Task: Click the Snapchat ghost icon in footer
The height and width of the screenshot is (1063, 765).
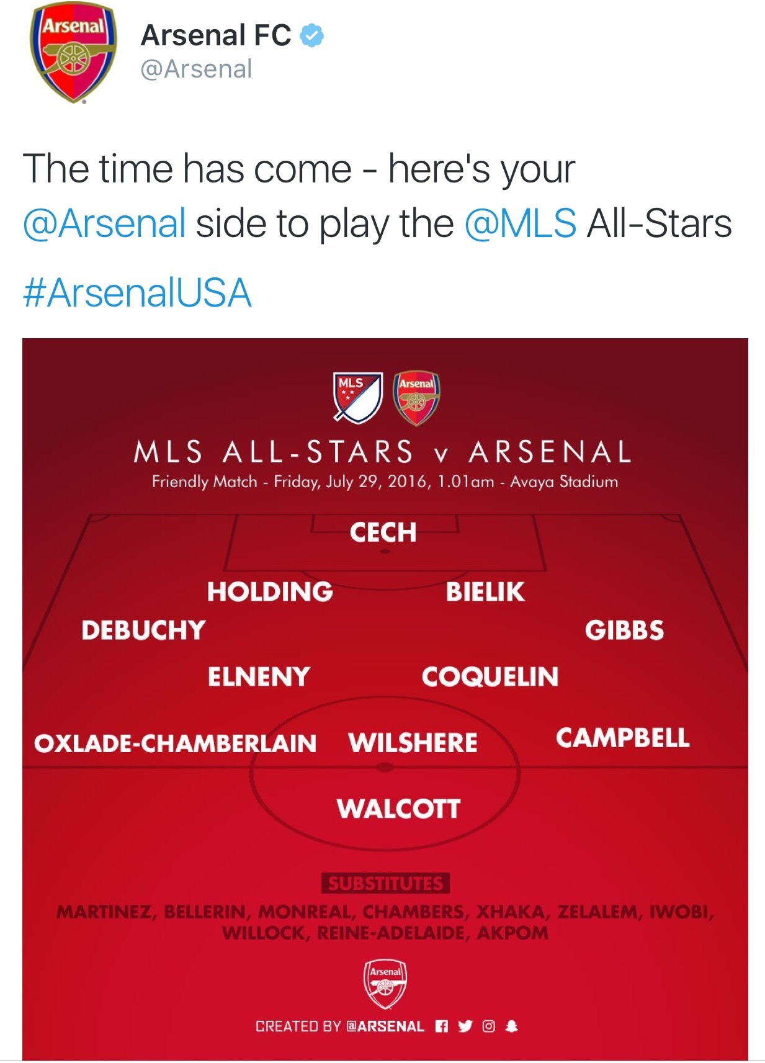Action: coord(512,1026)
